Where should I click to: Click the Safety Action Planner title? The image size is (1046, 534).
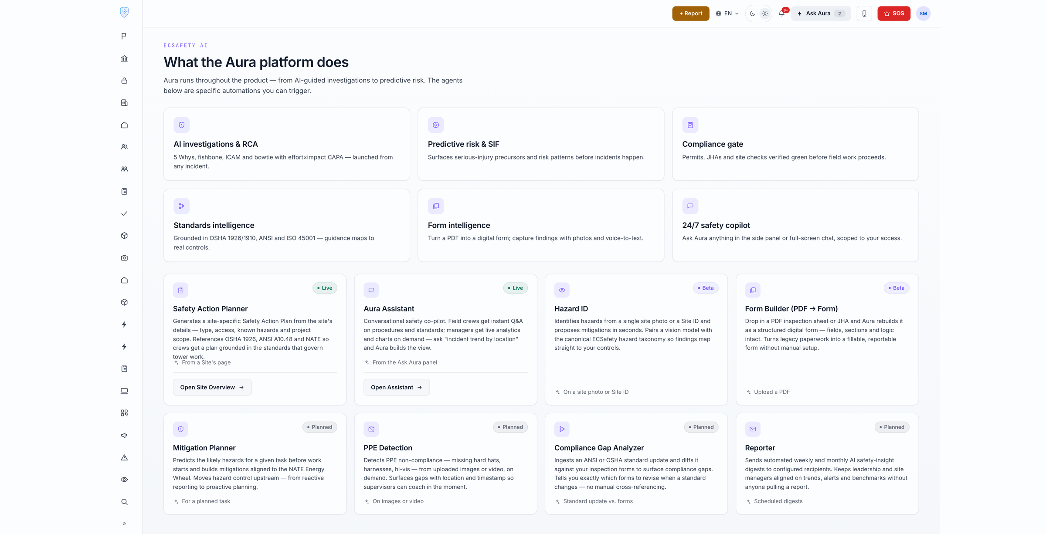210,309
